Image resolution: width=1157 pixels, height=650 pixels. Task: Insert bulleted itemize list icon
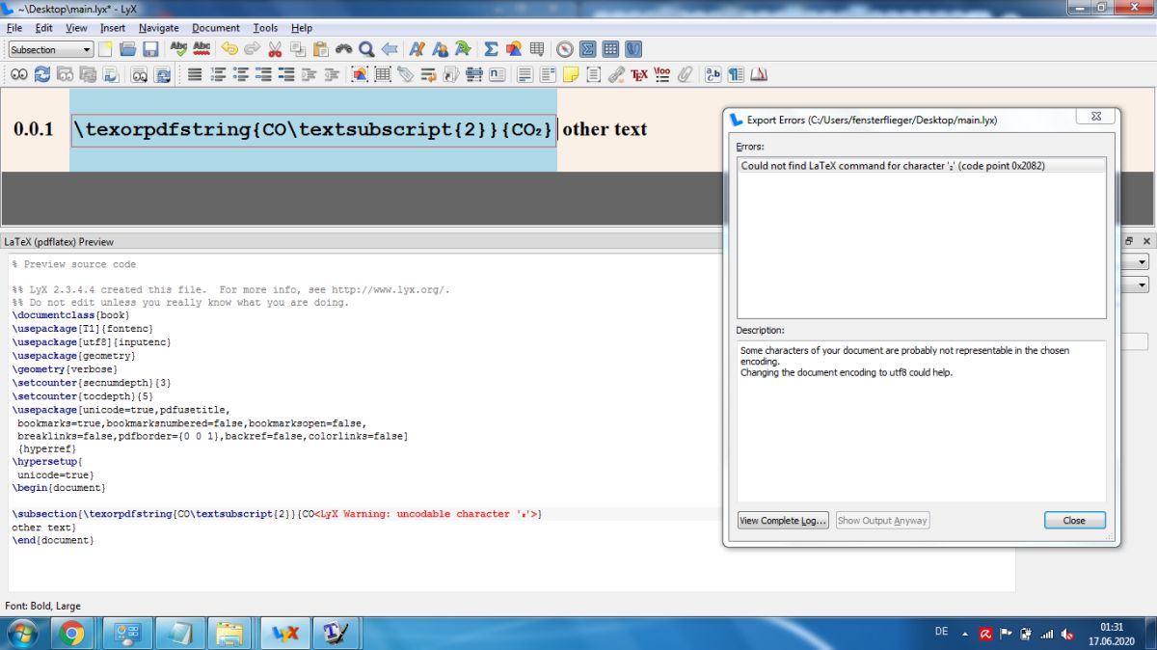[x=241, y=74]
